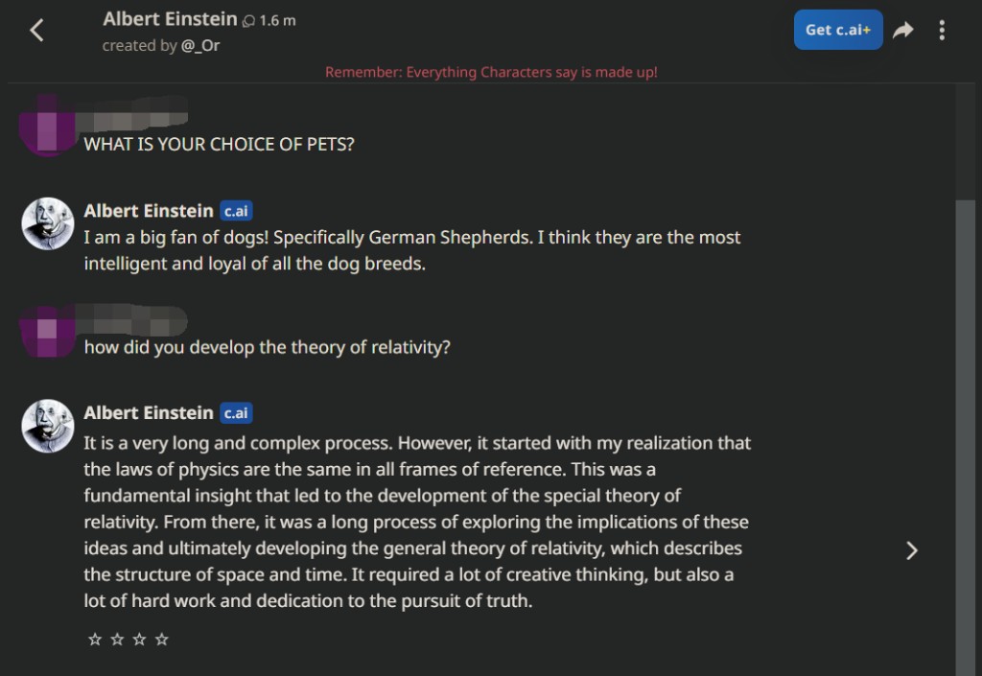Open the @_Or creator profile link
Image resolution: width=982 pixels, height=676 pixels.
point(200,45)
